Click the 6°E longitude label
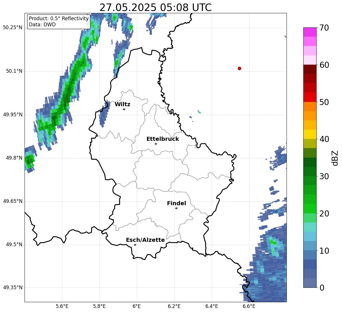342x312 pixels. [137, 306]
